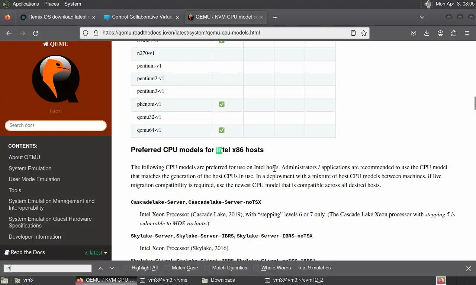Open System Emulation Guest Hardware Specifications
The image size is (476, 285).
(x=50, y=222)
